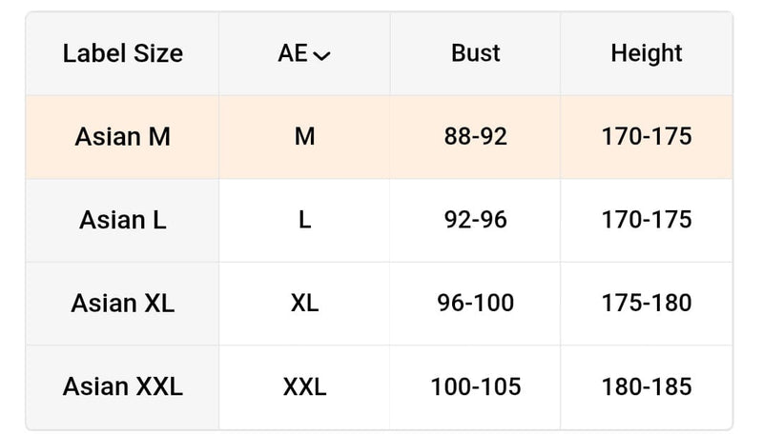
Task: Click the 180-185 height value
Action: coord(646,387)
